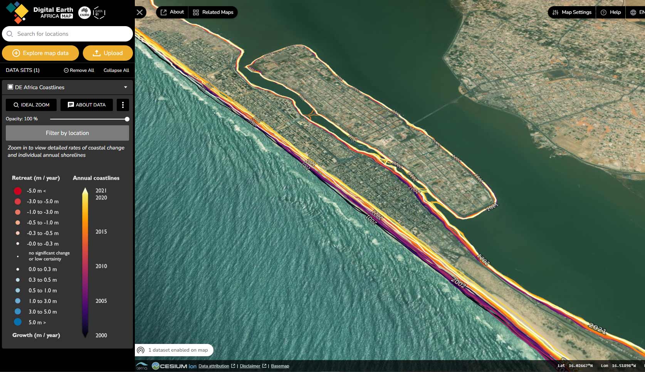Click the Cesium ion logo
Screen dimensions: 645x372
[174, 366]
